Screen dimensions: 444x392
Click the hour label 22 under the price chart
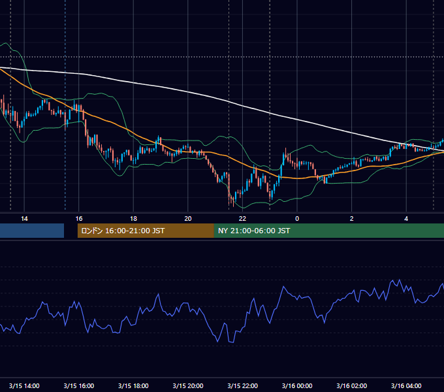(242, 219)
